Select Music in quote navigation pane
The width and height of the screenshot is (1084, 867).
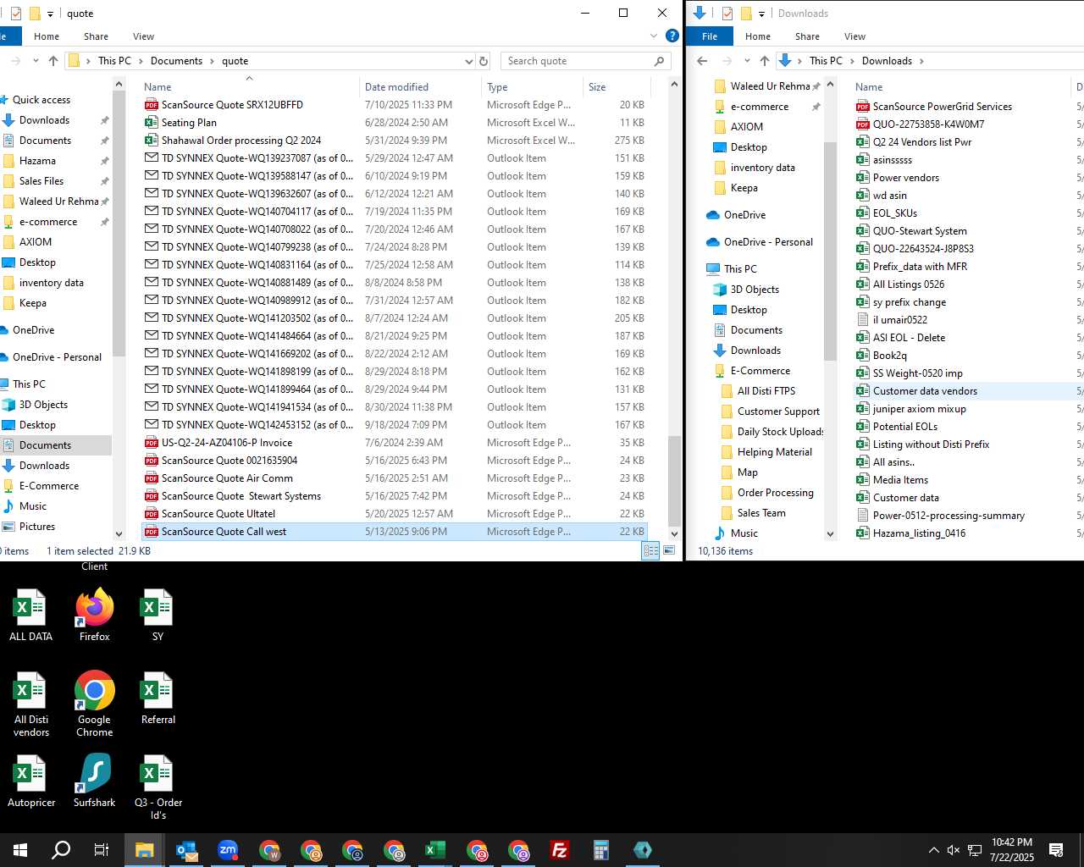pyautogui.click(x=33, y=506)
